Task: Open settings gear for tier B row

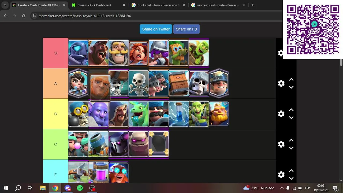Action: (x=281, y=114)
